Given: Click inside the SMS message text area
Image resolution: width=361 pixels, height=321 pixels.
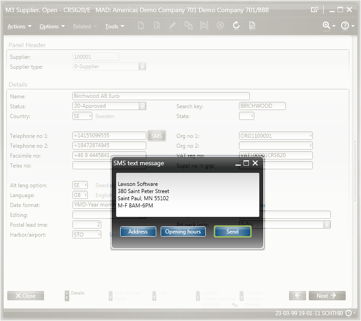Looking at the screenshot, I should point(187,195).
